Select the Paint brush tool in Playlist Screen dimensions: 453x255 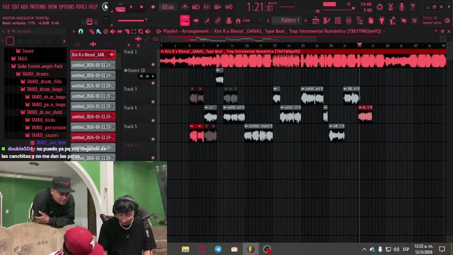pyautogui.click(x=98, y=32)
